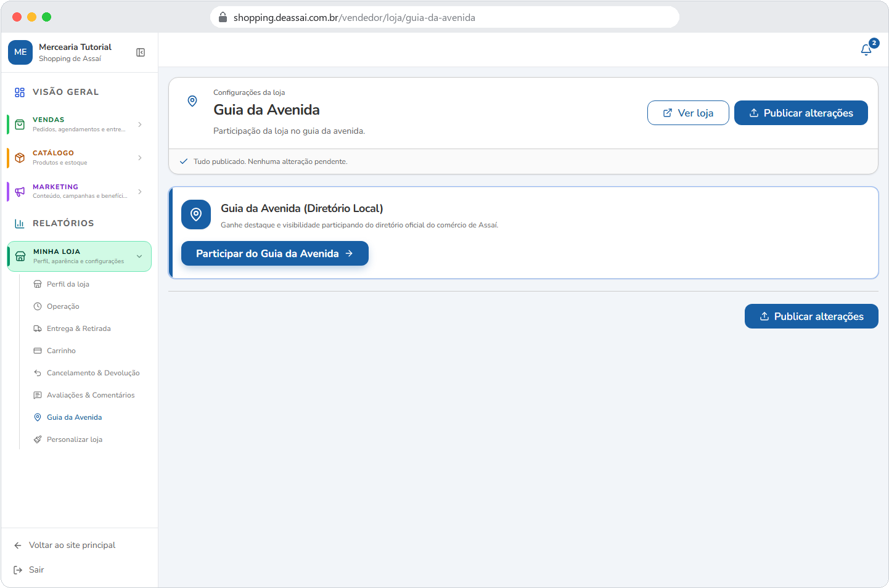Click Participar do Guia da Avenida

(275, 253)
